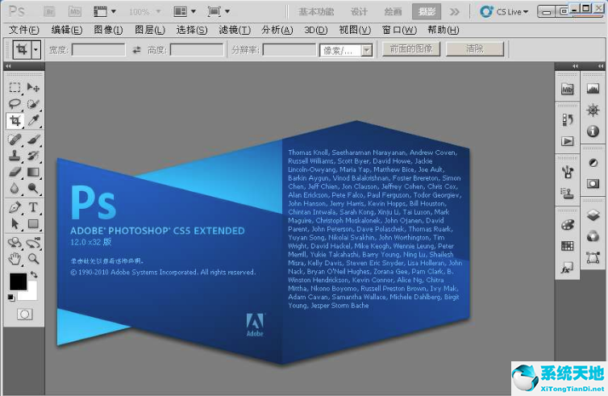Click the 清除 button
608x396 pixels.
pyautogui.click(x=475, y=49)
